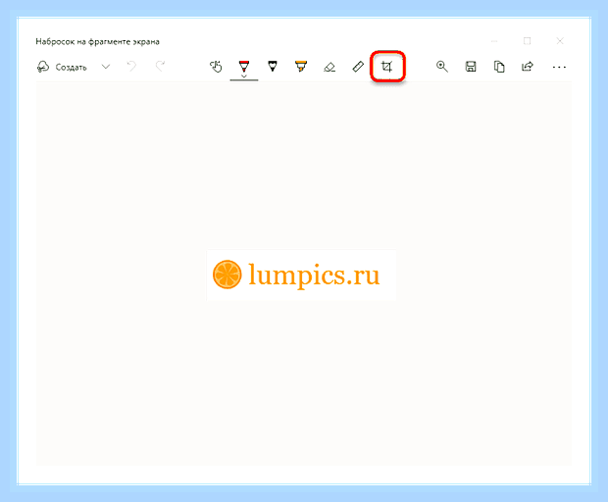Select the black pencil tool
This screenshot has width=608, height=502.
(x=273, y=67)
